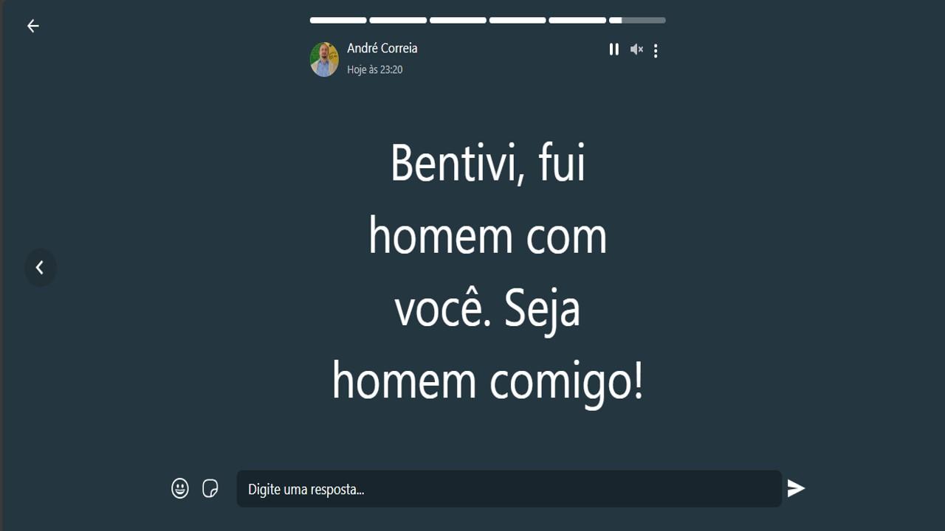Screen dimensions: 945x531
Task: Open the three-dot options menu
Action: (x=656, y=50)
